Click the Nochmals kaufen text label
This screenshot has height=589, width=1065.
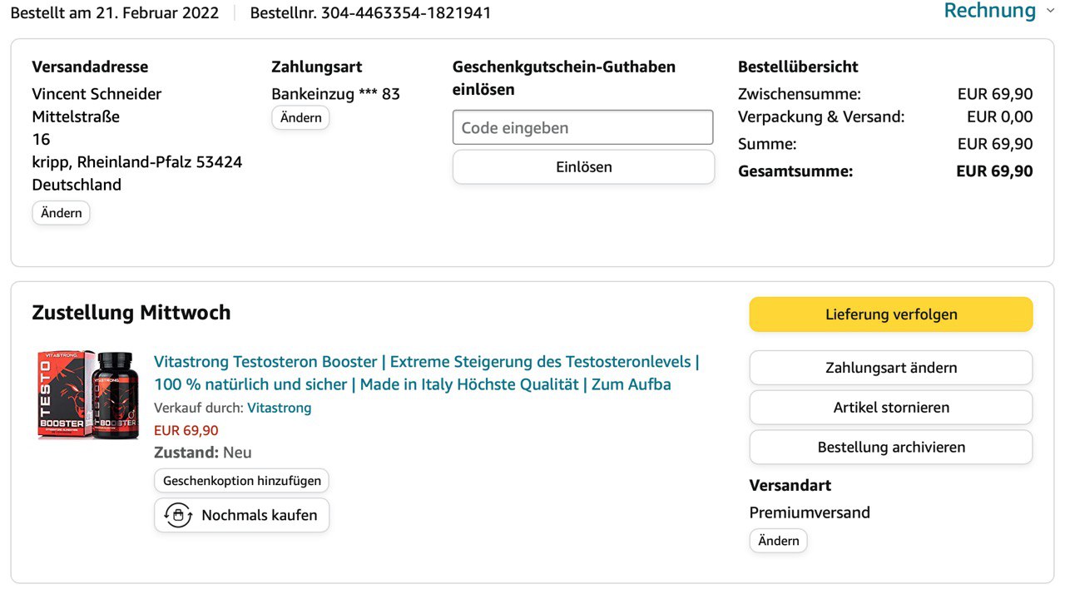(259, 515)
